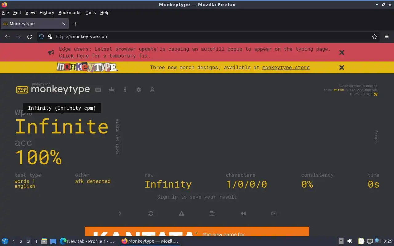Close the Monkeytype browser tab
Image resolution: width=394 pixels, height=246 pixels.
[x=64, y=24]
